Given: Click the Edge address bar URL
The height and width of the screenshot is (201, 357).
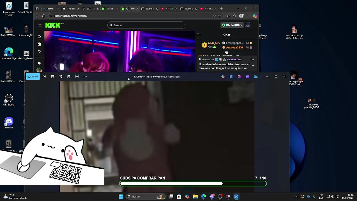Looking at the screenshot, I should (71, 16).
